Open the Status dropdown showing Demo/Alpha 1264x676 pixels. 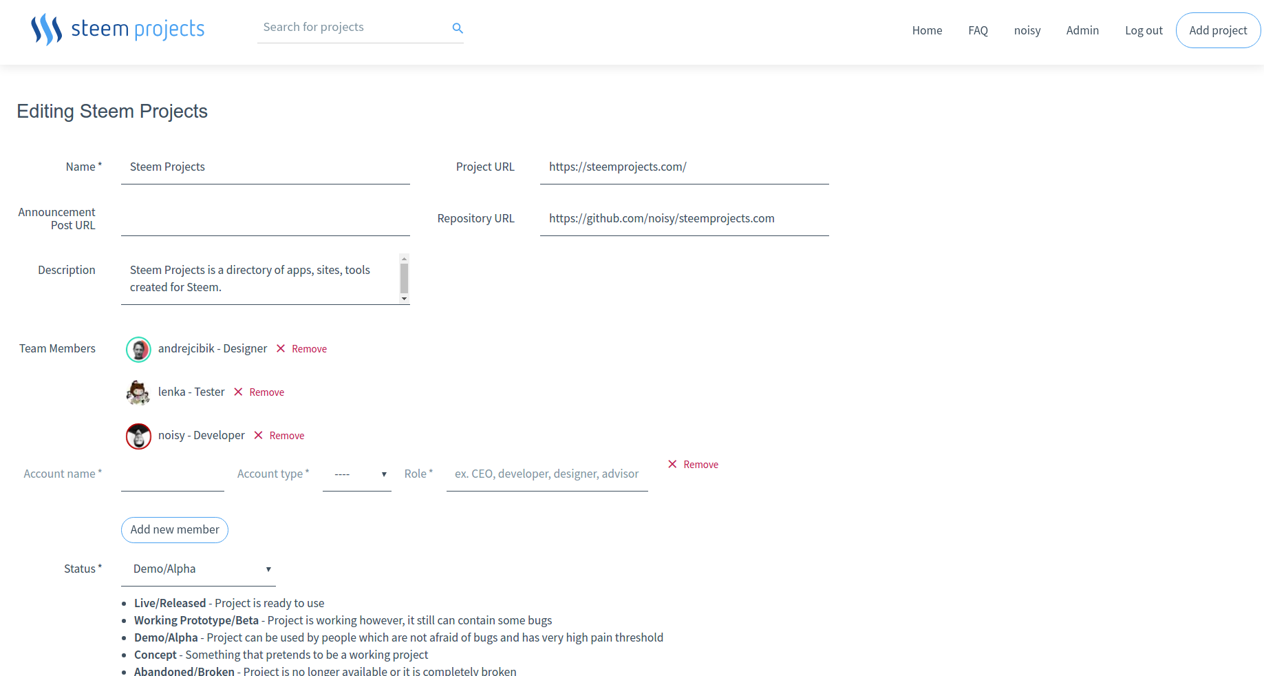click(x=198, y=569)
